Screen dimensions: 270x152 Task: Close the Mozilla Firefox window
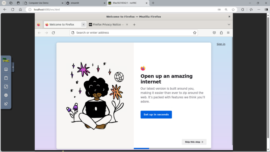[x=229, y=17]
